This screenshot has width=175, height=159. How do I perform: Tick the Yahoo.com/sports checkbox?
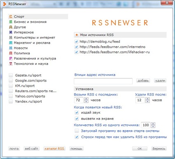click(x=11, y=96)
